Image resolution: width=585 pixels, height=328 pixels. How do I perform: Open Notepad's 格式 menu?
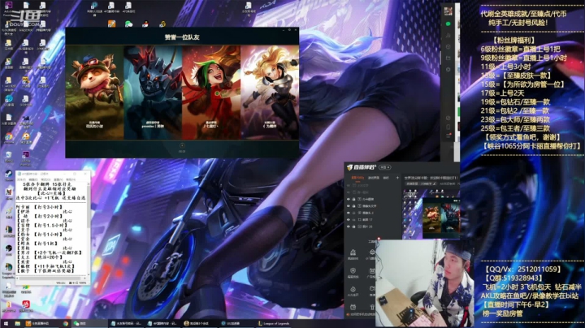click(x=45, y=179)
